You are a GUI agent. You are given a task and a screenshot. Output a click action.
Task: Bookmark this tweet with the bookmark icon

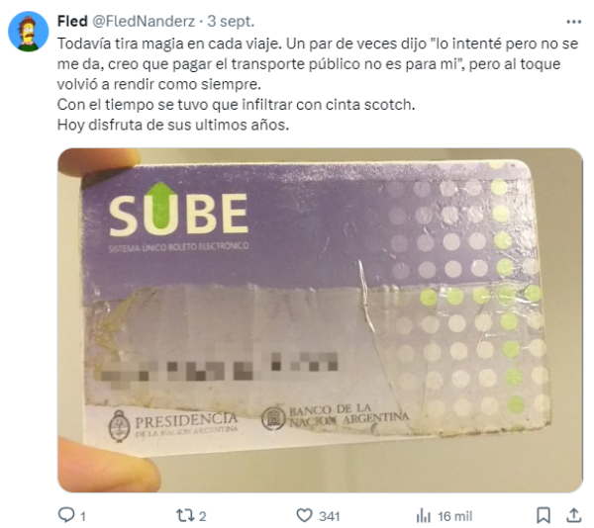pyautogui.click(x=544, y=515)
